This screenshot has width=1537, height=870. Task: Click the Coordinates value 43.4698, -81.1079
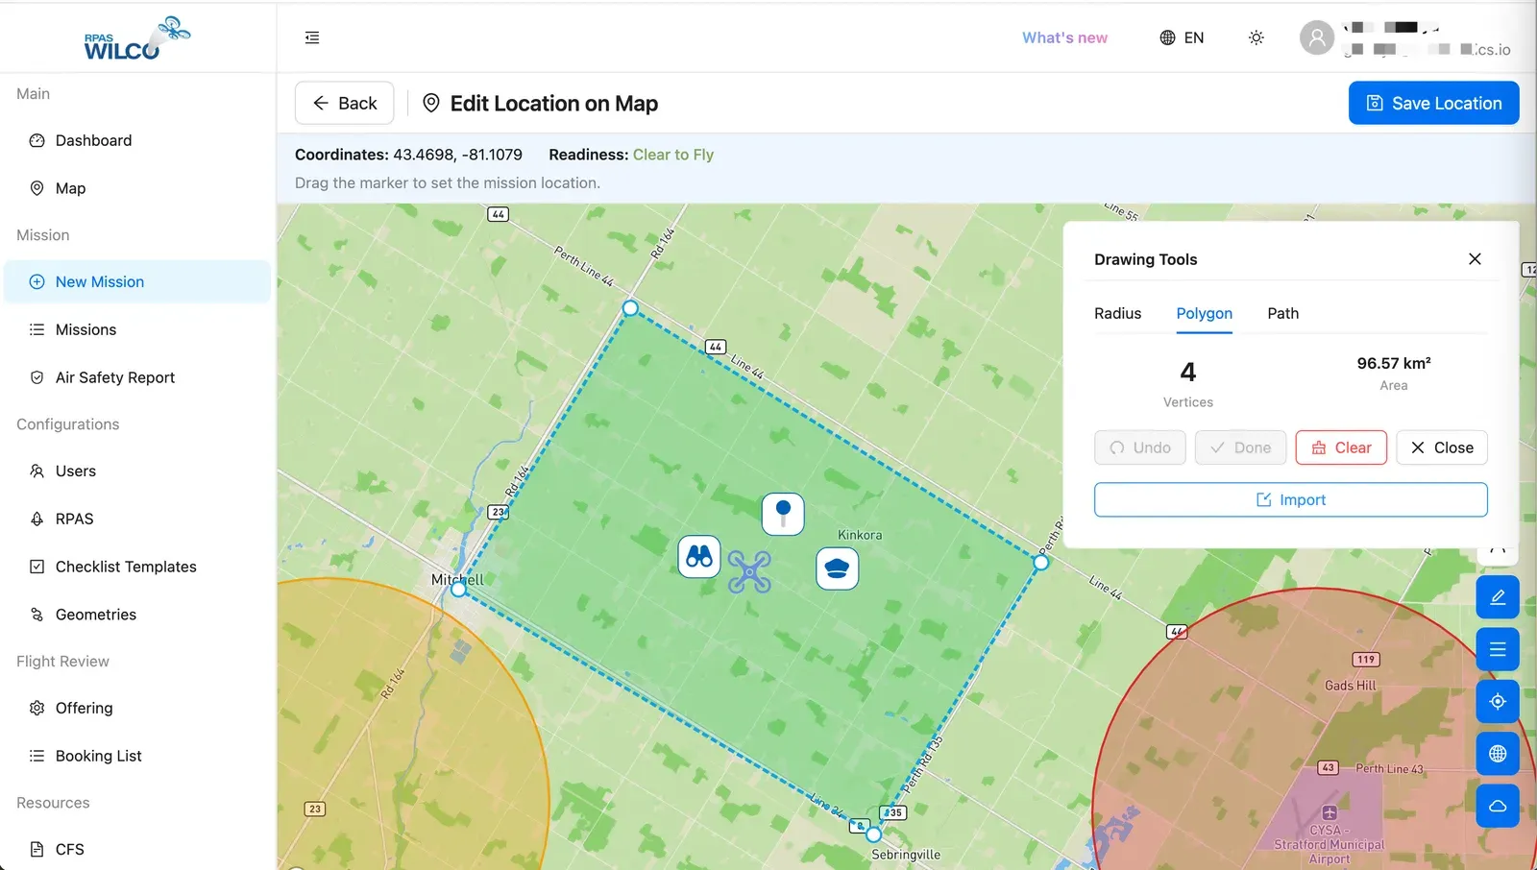[x=457, y=155]
